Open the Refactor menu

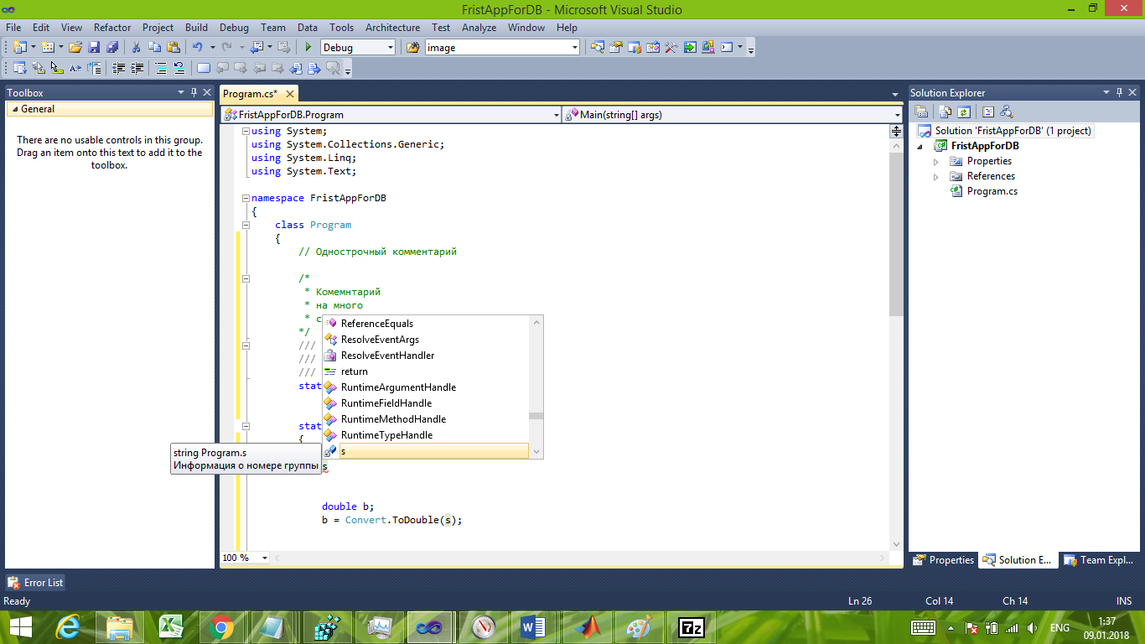112,28
